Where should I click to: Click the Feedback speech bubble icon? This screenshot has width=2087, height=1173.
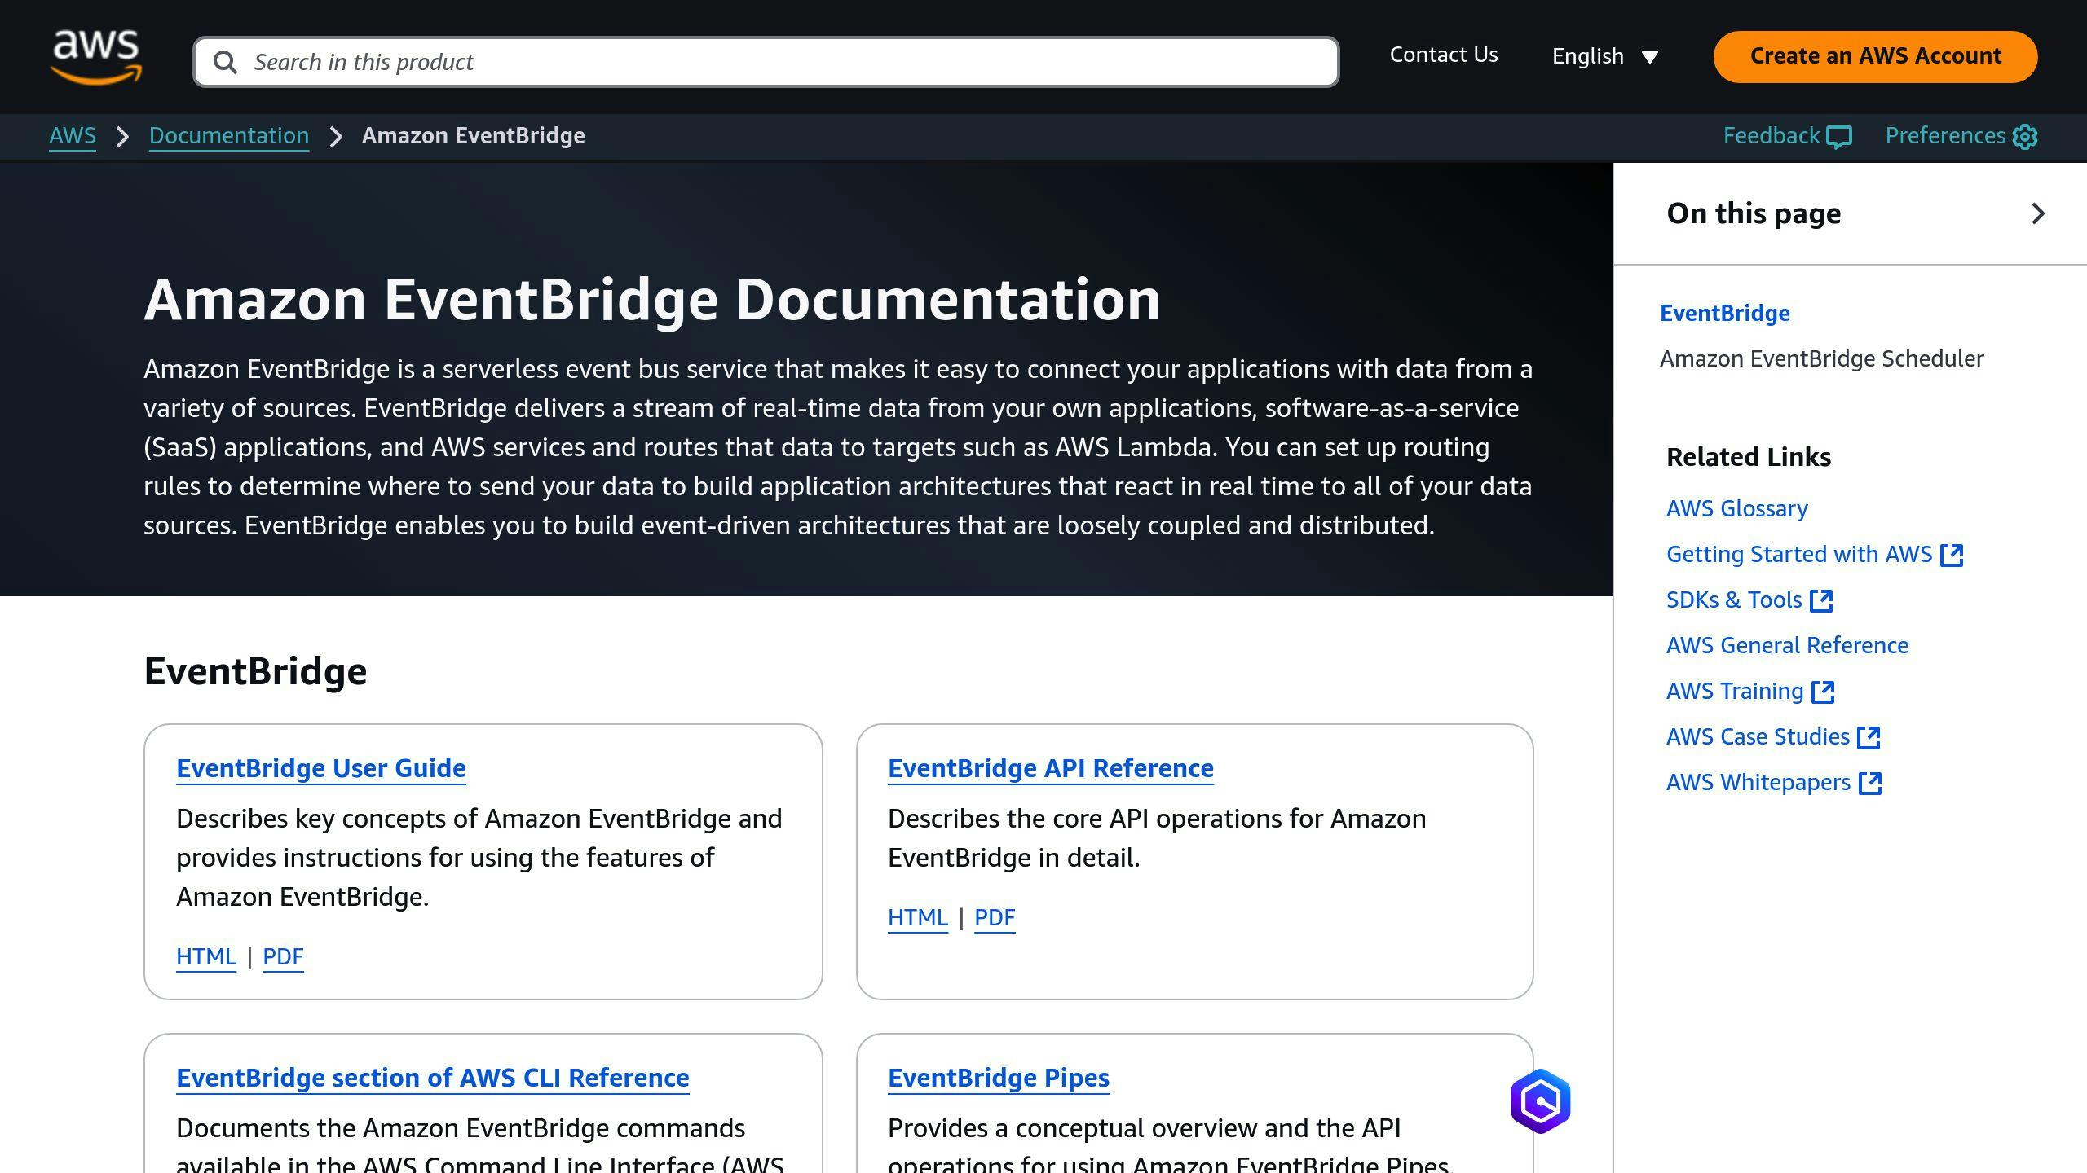(1839, 137)
